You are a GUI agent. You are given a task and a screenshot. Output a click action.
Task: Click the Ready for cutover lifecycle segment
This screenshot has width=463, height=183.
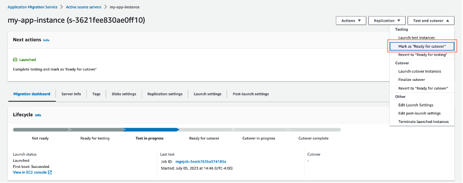coord(206,130)
